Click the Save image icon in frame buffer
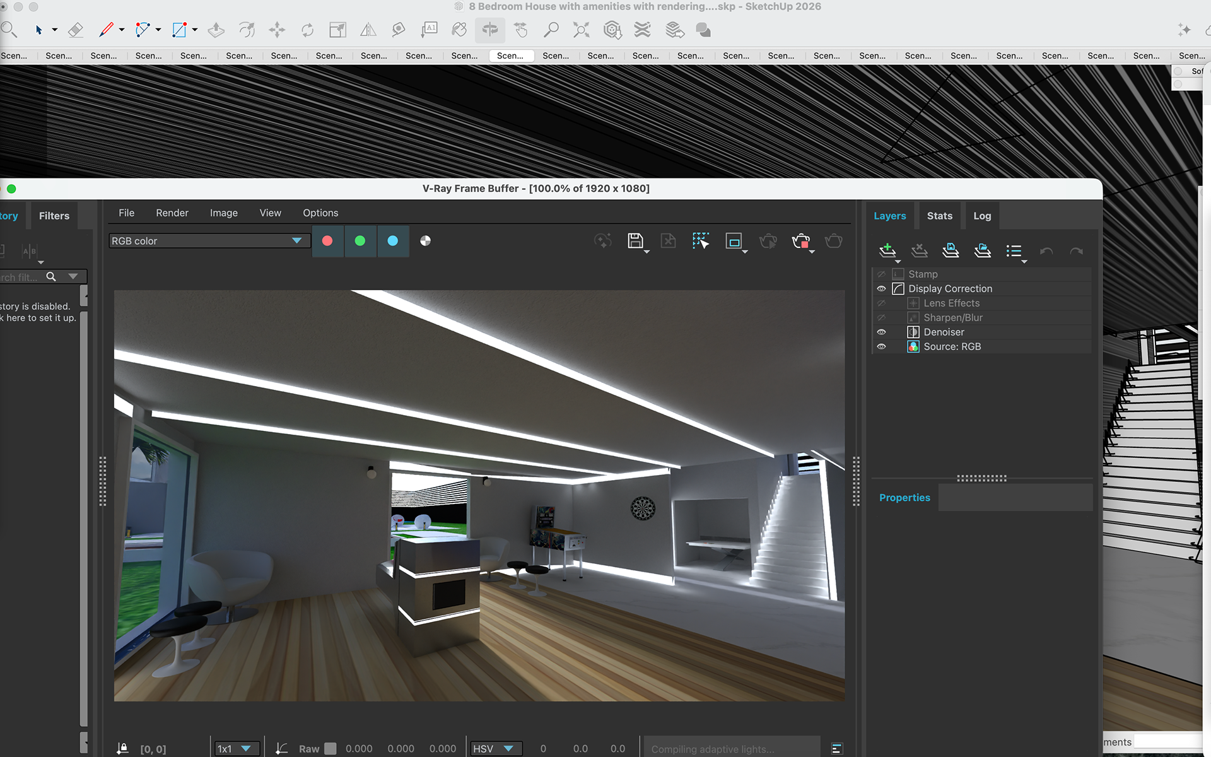Screen dimensions: 1211x757 635,240
